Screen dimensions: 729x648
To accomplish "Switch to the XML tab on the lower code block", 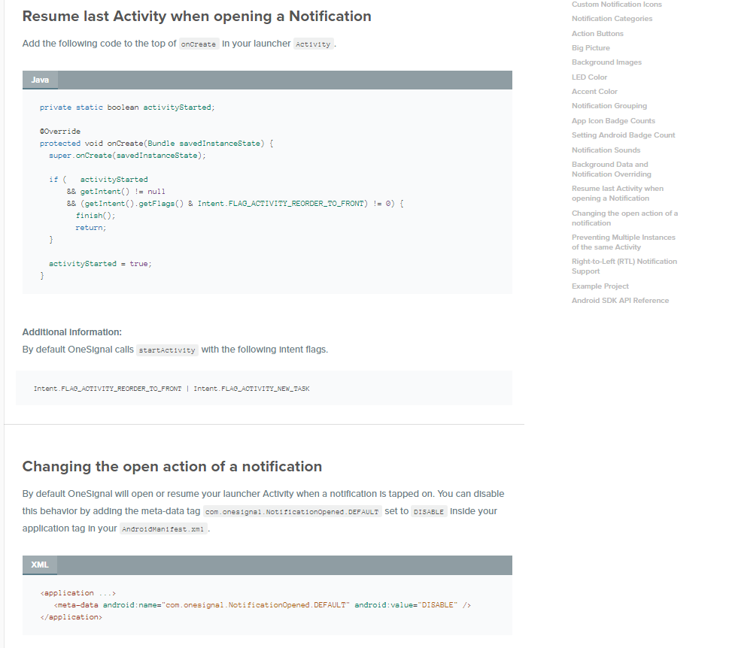I will click(40, 565).
